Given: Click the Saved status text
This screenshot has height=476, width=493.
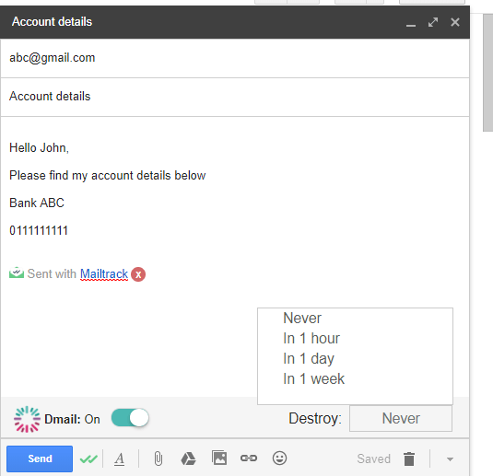Looking at the screenshot, I should 374,459.
